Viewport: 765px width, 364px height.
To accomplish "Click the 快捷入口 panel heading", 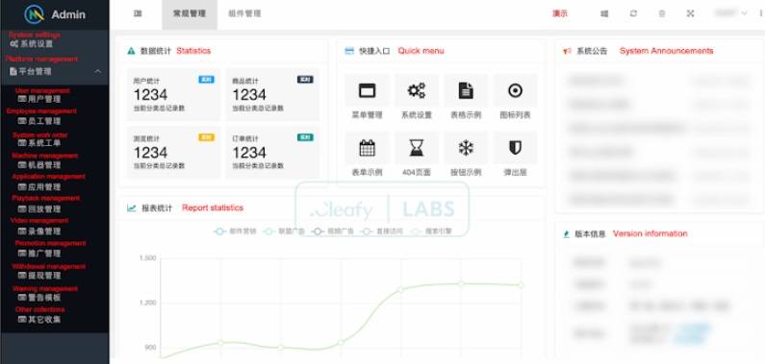I will [x=374, y=51].
